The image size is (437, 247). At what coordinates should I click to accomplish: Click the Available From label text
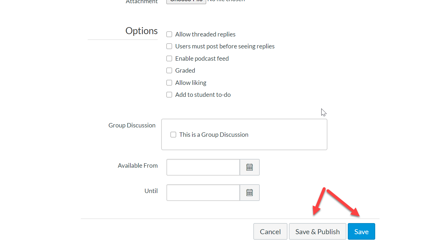point(138,166)
